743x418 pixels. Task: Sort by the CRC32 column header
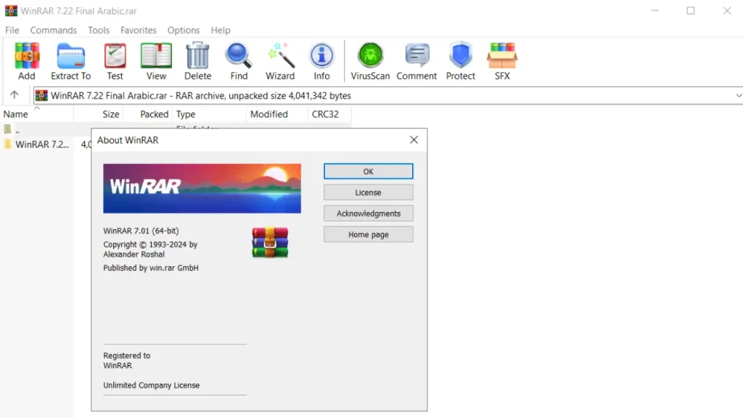pos(329,114)
